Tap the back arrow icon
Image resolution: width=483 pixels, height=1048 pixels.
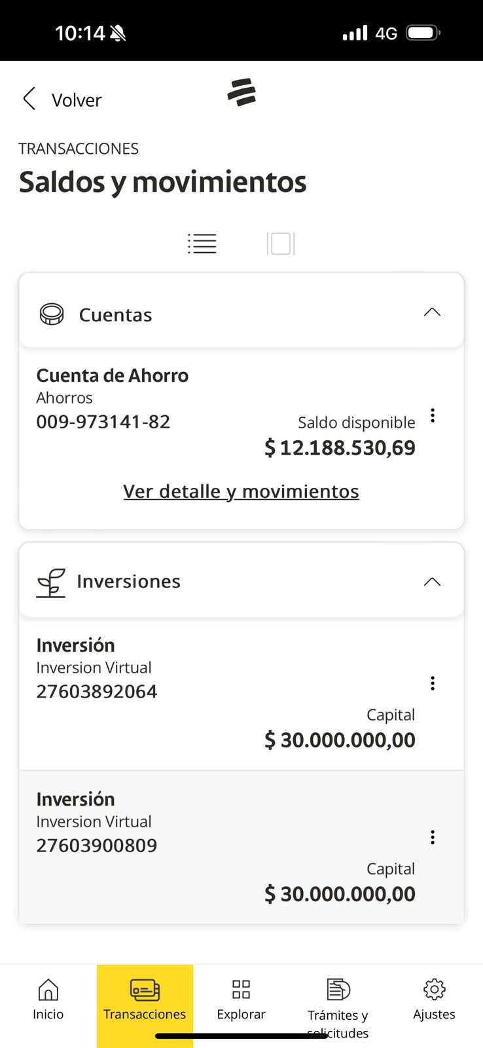(29, 99)
